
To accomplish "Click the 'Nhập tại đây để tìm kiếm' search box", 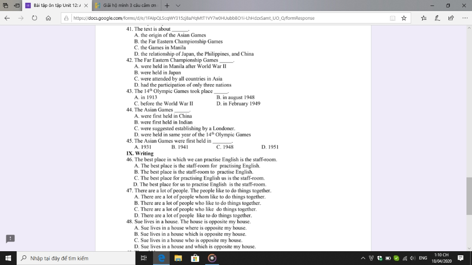I will 76,258.
